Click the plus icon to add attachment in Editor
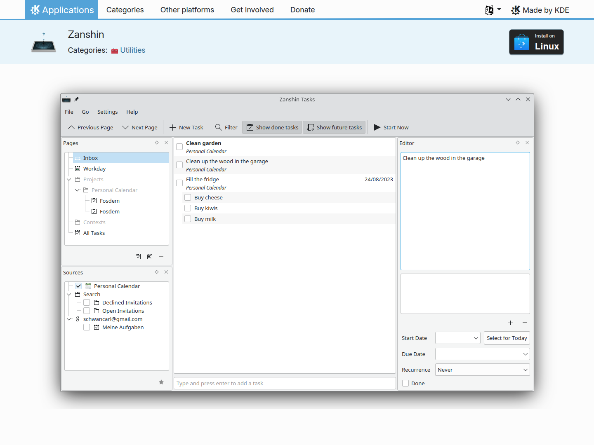The image size is (594, 445). [x=510, y=323]
